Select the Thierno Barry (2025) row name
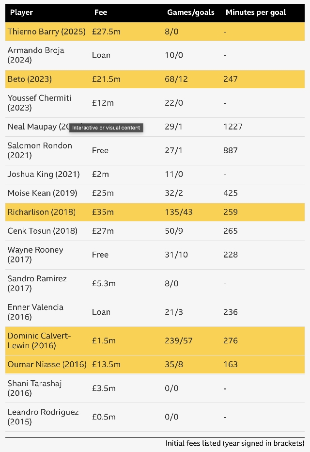Image resolution: width=310 pixels, height=452 pixels. (46, 32)
